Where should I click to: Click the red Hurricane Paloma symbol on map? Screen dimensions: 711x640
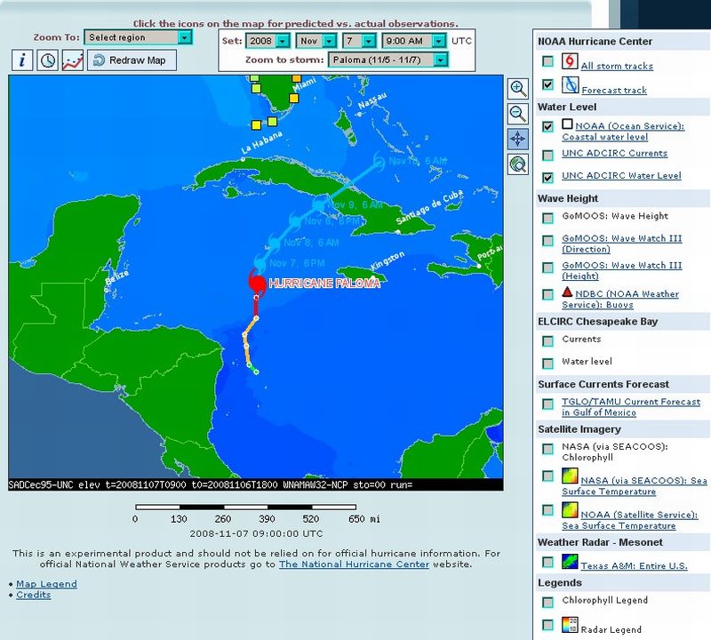[257, 282]
